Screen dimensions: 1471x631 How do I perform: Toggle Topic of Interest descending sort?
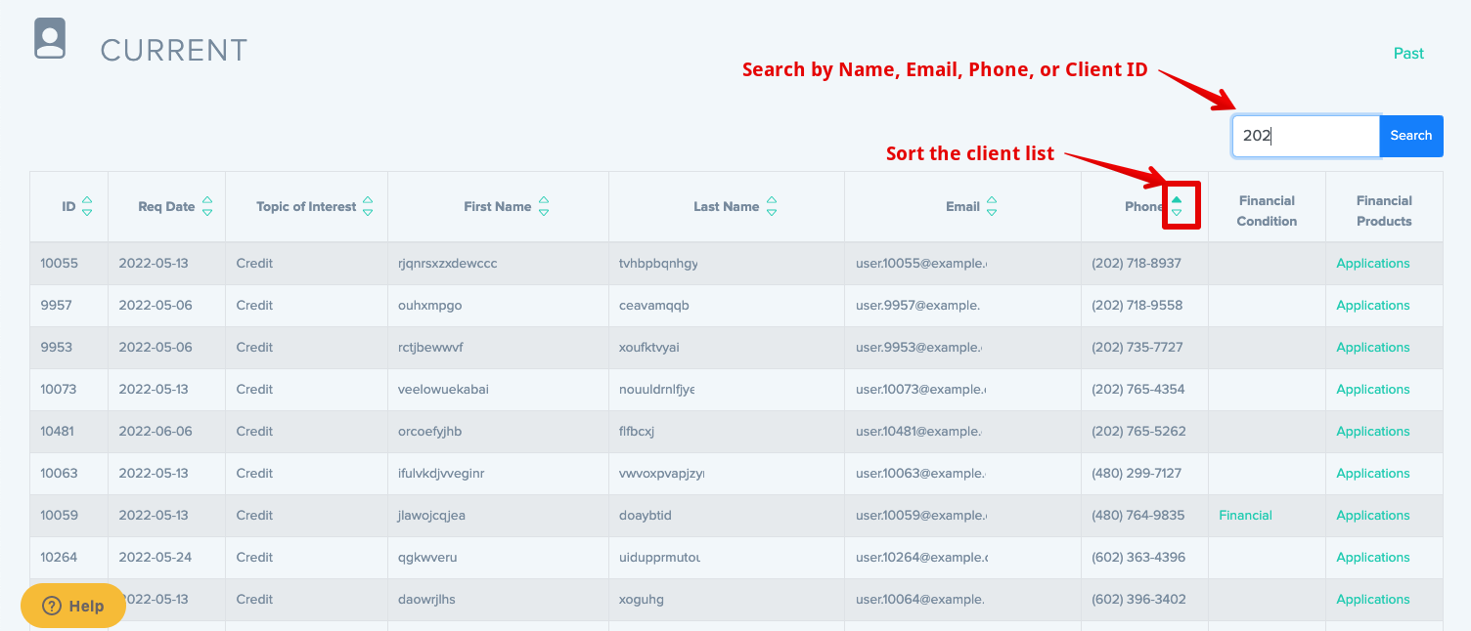[368, 212]
